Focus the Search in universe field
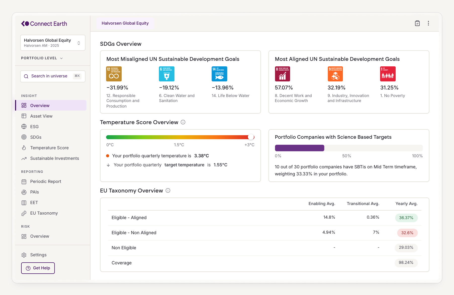 click(53, 76)
